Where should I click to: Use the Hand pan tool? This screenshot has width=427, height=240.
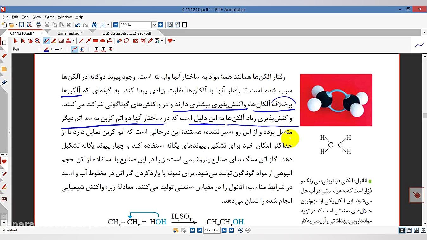[x=30, y=41]
